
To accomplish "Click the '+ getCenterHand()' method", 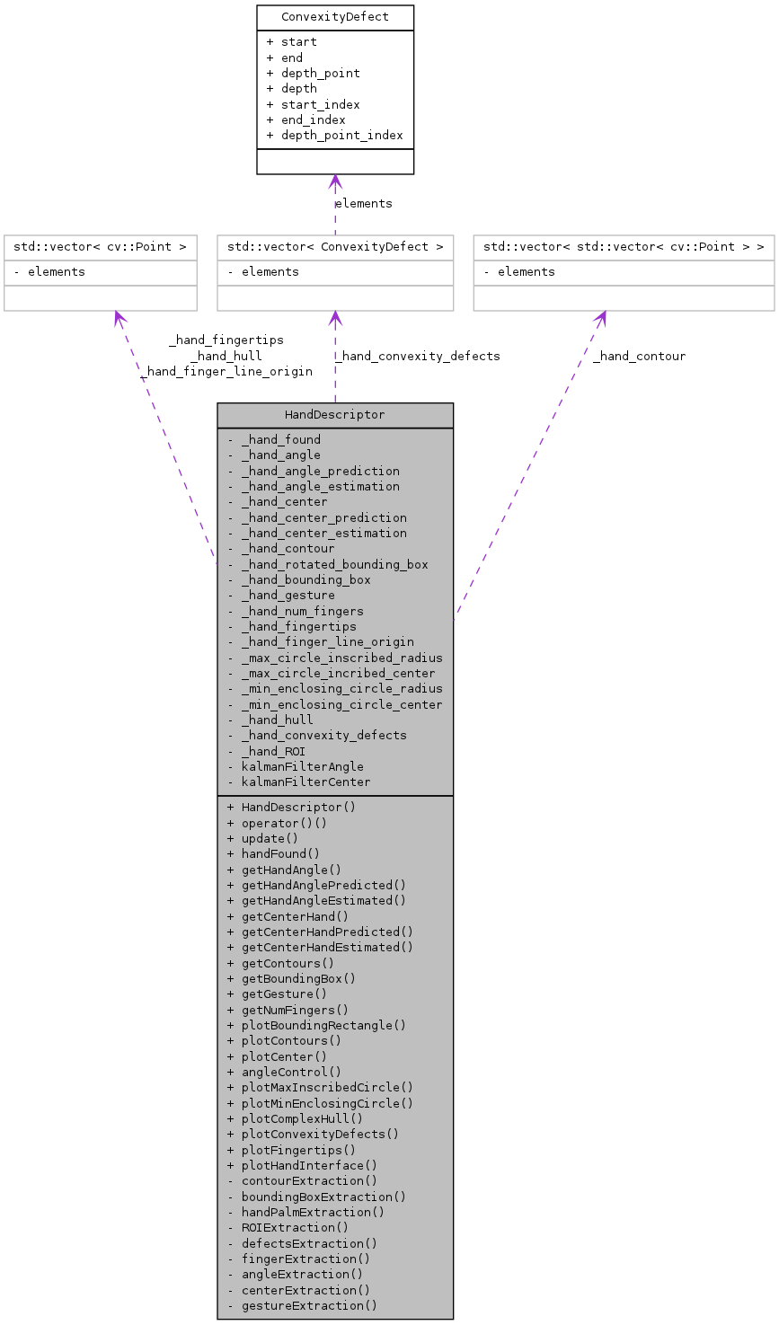I will [x=288, y=916].
